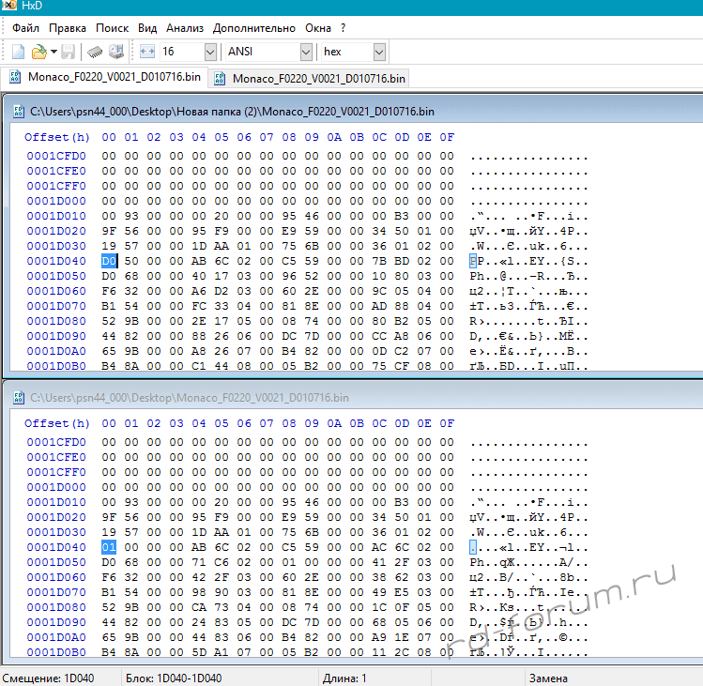Click the HxD application logo icon

click(x=8, y=6)
